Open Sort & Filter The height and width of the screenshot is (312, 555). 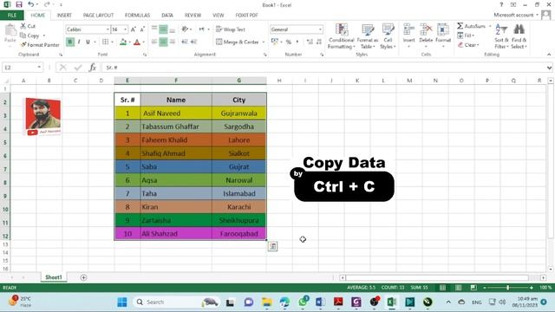tap(501, 36)
